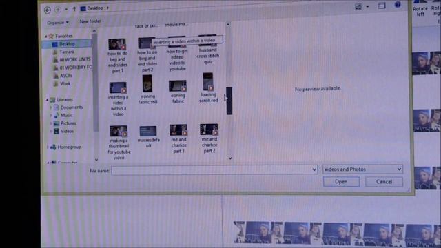
Task: Select the 'loading scroll rod' video
Action: pyautogui.click(x=208, y=87)
